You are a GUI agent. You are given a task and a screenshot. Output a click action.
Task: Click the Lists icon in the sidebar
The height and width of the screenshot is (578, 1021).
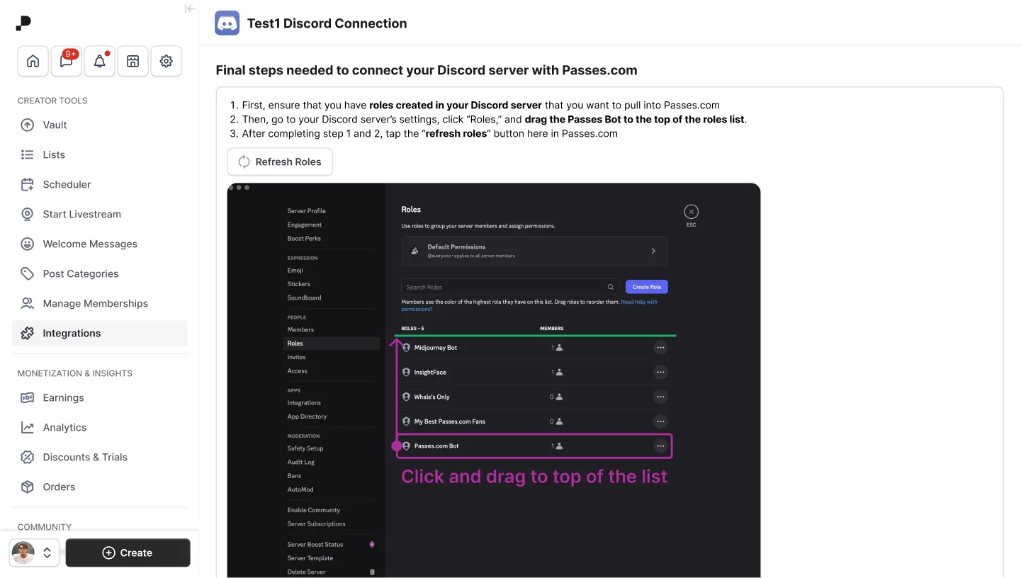(x=27, y=154)
